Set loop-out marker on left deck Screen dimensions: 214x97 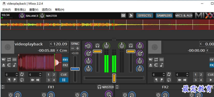14,80
